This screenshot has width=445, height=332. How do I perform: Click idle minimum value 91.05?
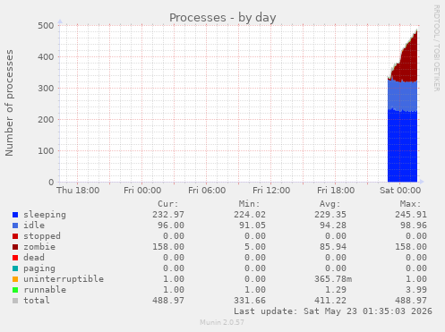(x=252, y=226)
